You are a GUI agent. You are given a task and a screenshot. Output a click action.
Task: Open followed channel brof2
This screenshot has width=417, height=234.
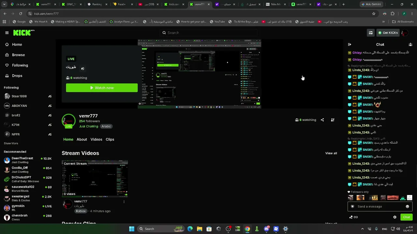(x=28, y=115)
